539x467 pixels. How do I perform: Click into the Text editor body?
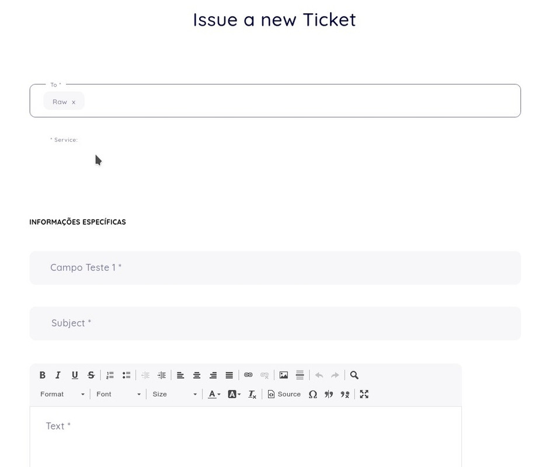245,437
